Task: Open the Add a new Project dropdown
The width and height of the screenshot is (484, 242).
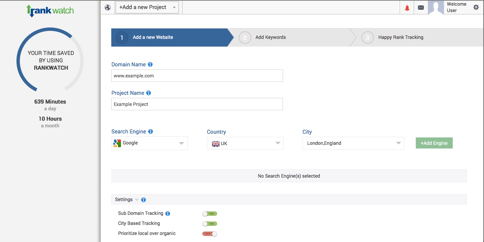Action: coord(147,7)
